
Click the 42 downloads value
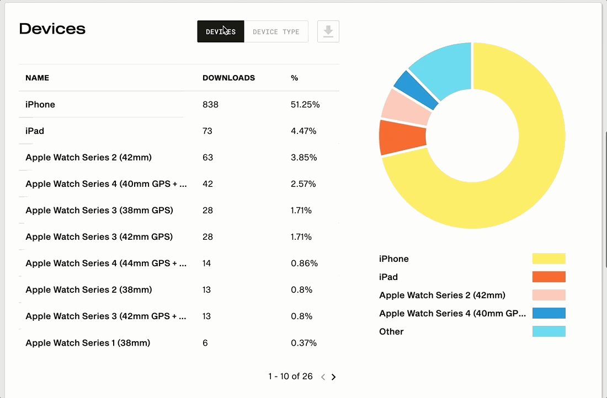coord(208,184)
